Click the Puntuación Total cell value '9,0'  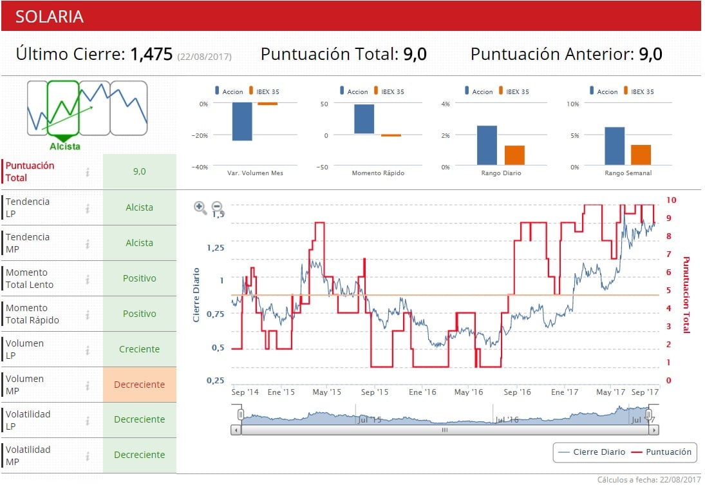(x=139, y=171)
